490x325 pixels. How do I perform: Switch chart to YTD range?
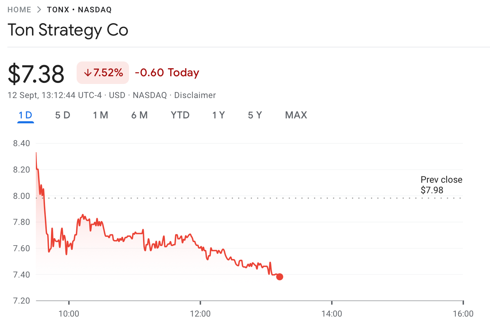pos(180,115)
